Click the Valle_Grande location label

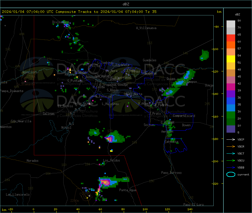[83, 103]
